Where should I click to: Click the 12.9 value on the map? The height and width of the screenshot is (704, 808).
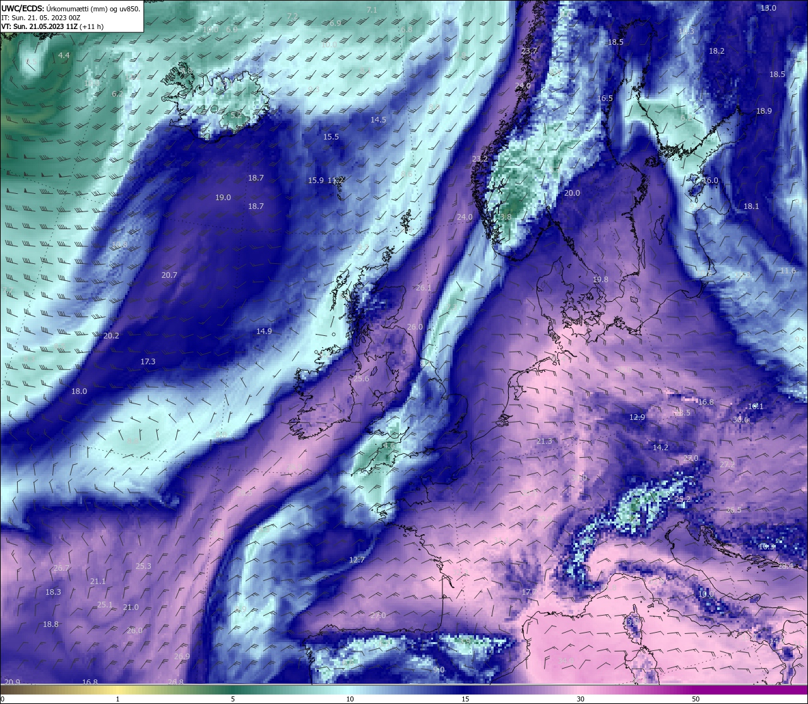pyautogui.click(x=638, y=417)
